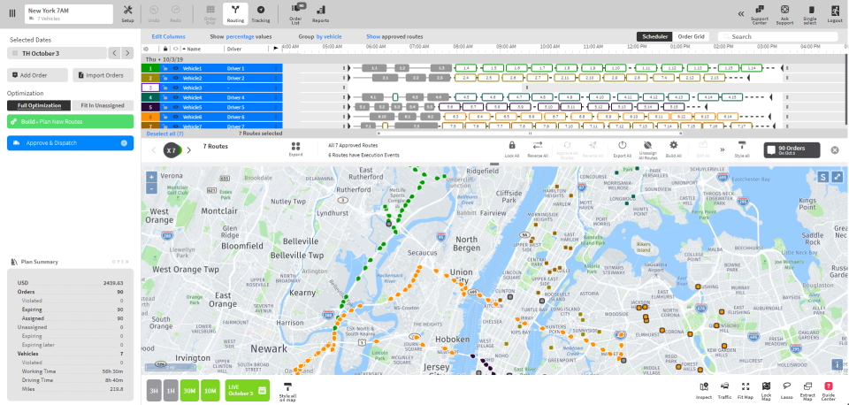Screen dimensions: 849x405
Task: Sort by the Name column header
Action: click(194, 49)
